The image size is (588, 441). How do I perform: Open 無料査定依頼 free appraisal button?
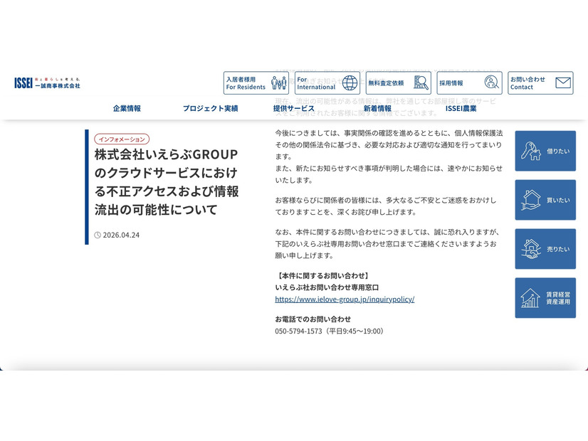click(x=398, y=83)
